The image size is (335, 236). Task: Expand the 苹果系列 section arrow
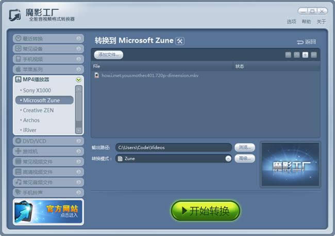pyautogui.click(x=79, y=69)
